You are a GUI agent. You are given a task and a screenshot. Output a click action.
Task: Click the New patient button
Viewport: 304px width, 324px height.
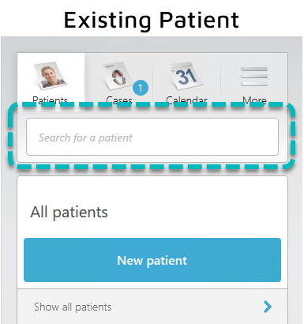point(152,260)
